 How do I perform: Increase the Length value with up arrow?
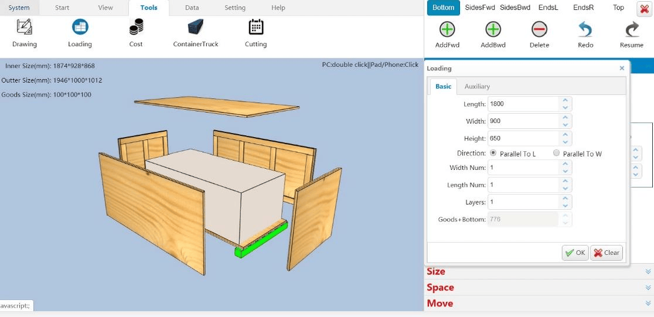[x=565, y=101]
